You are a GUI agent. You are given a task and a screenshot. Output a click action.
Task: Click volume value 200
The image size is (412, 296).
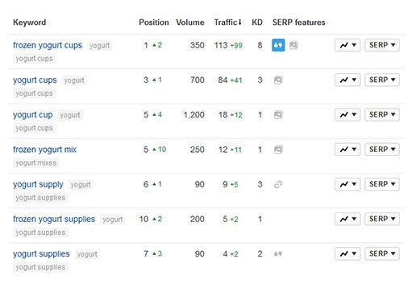point(198,219)
